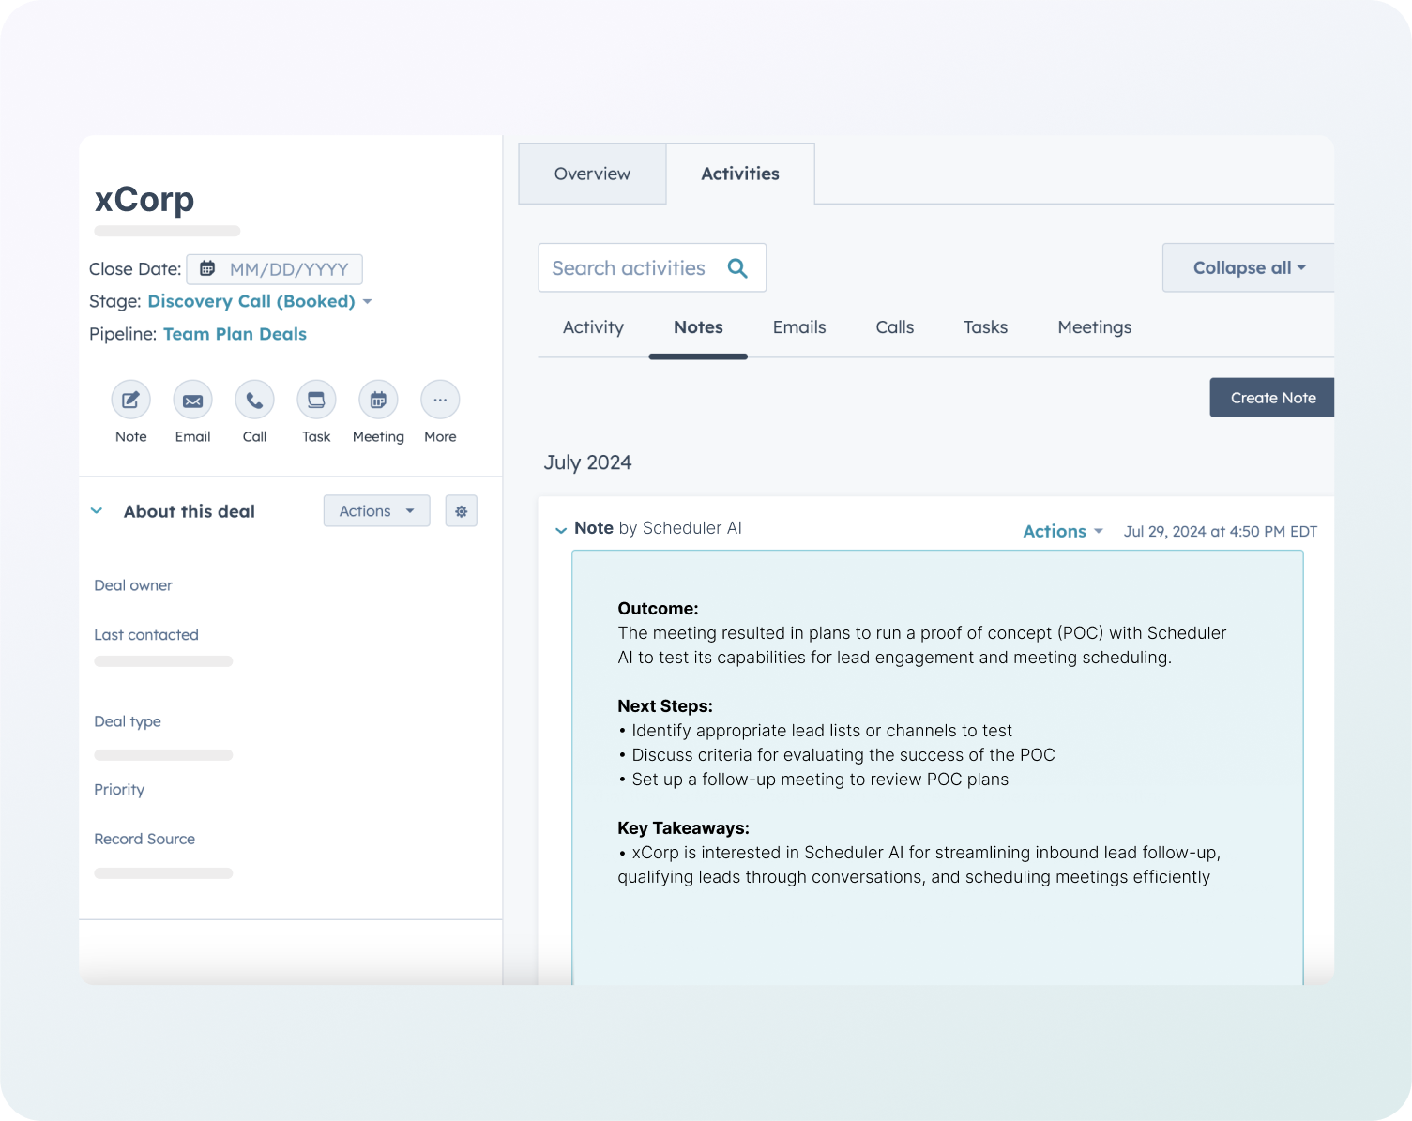Collapse the Note by Scheduler AI entry

(x=561, y=530)
